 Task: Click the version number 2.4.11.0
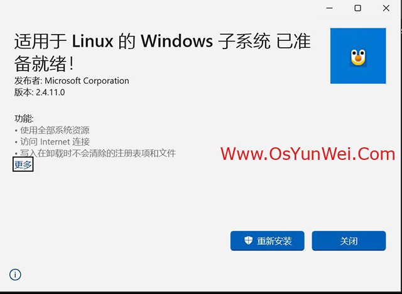coord(50,93)
